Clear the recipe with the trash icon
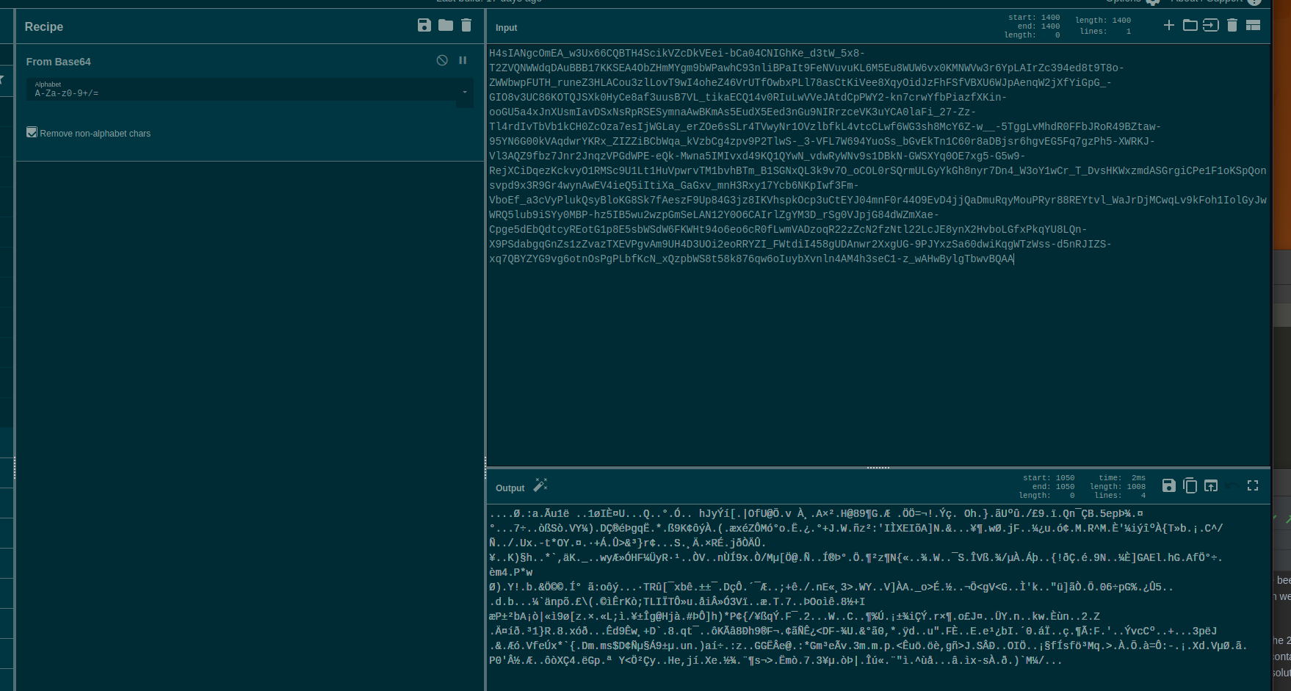Image resolution: width=1291 pixels, height=691 pixels. (466, 26)
